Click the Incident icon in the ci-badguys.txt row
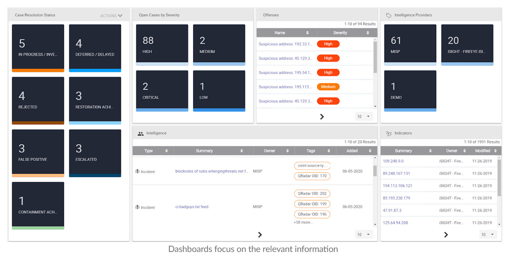The height and width of the screenshot is (259, 510). (137, 207)
